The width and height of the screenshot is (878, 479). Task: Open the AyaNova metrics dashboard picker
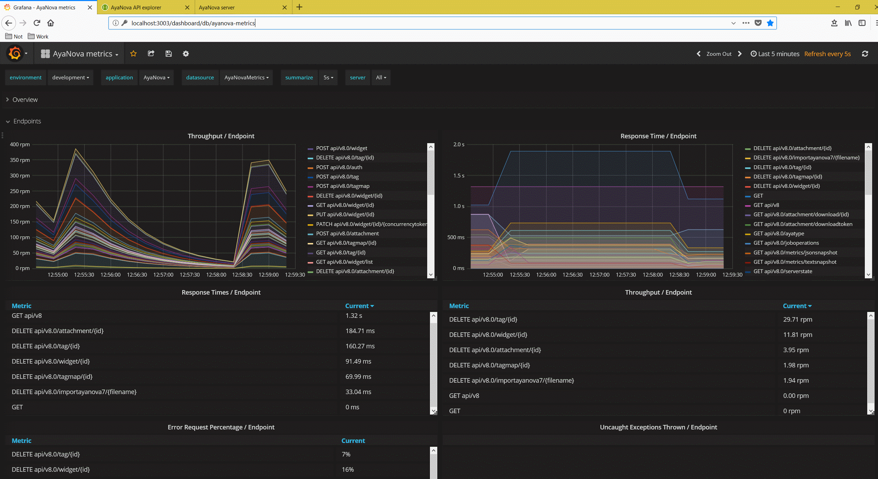[80, 54]
